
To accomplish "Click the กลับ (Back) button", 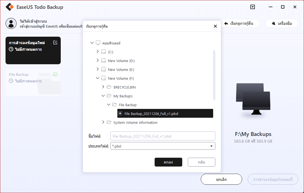I will tap(202, 162).
